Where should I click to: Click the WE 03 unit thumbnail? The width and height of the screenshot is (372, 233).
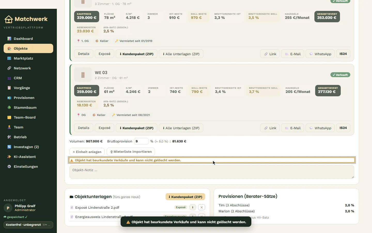tap(83, 75)
